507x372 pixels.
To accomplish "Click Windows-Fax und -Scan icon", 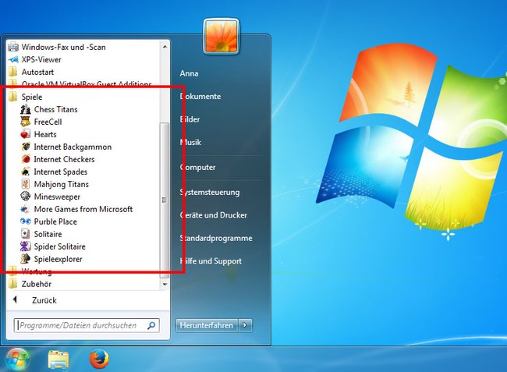I will (x=13, y=47).
